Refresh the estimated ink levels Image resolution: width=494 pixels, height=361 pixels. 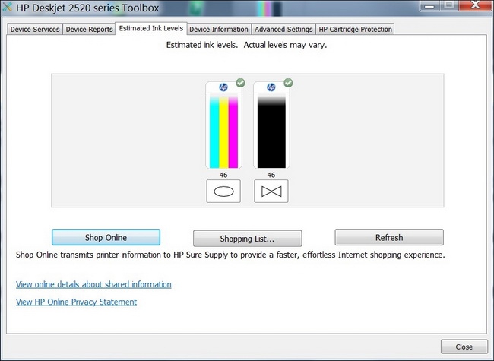coord(389,237)
